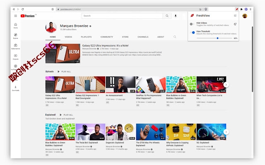The image size is (265, 165).
Task: Open the Explained section heading link
Action: tap(51, 115)
